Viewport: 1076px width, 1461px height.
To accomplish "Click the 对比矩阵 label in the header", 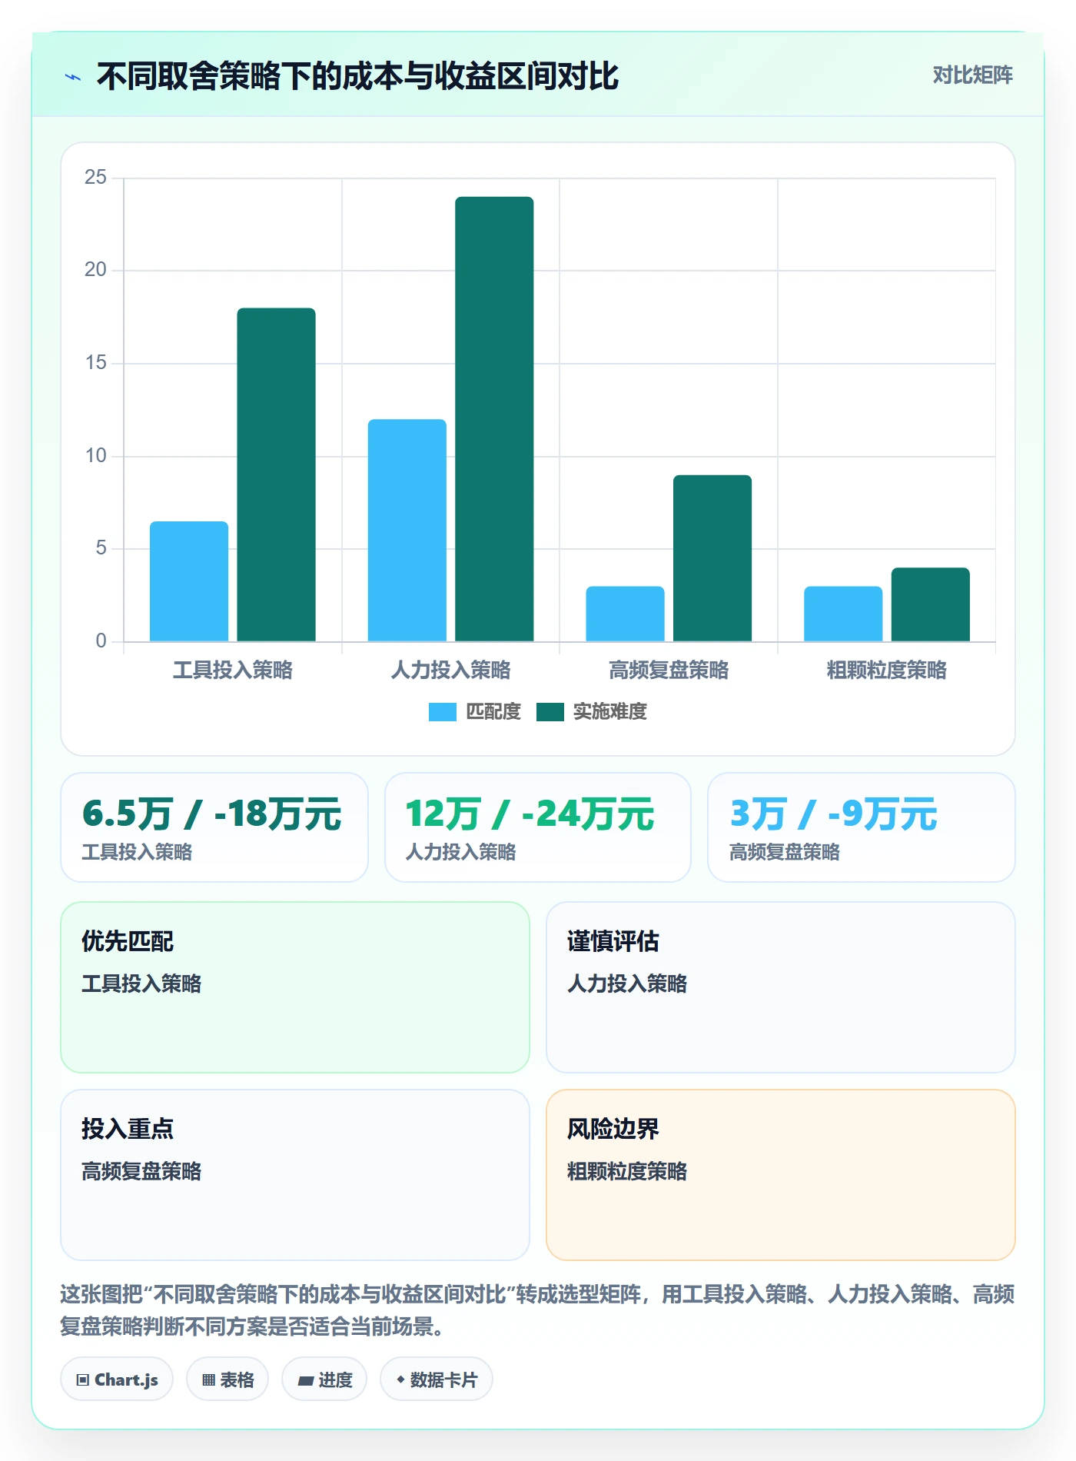I will tap(972, 75).
